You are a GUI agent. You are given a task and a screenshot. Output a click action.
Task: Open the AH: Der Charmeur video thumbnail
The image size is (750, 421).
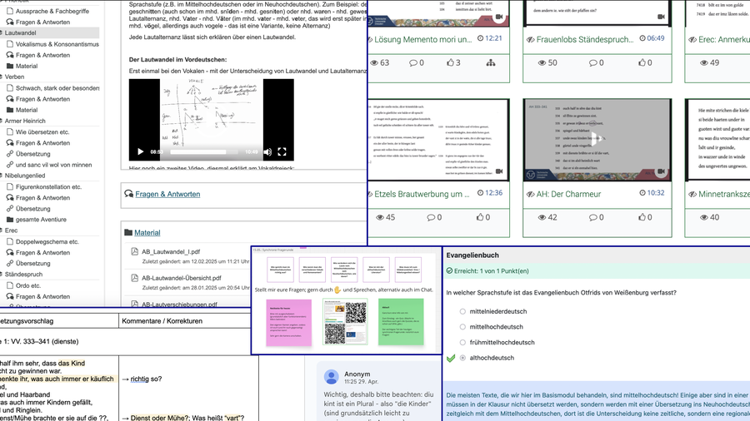click(x=597, y=140)
